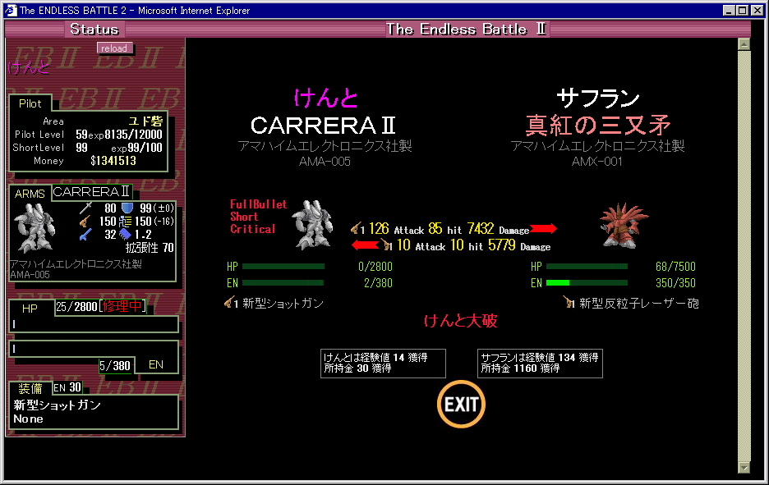769x485 pixels.
Task: Click the サフラン experience result box
Action: coord(540,363)
